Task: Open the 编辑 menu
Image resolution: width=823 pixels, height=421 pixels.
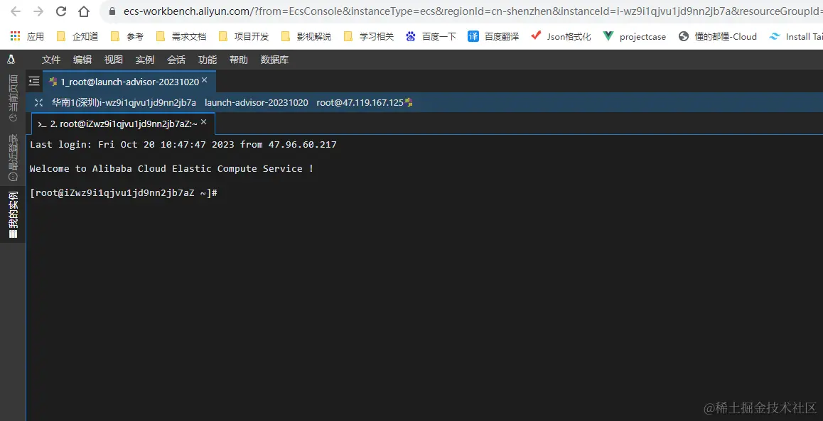Action: [x=82, y=60]
